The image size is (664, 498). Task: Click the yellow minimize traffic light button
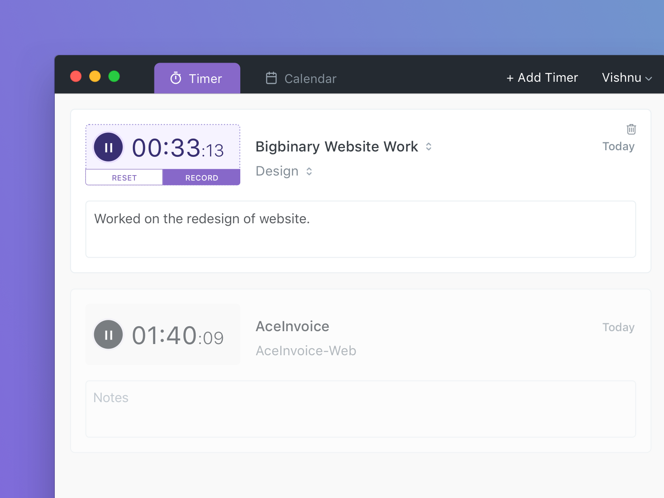(95, 76)
